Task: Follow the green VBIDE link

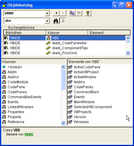Action: pos(29,134)
